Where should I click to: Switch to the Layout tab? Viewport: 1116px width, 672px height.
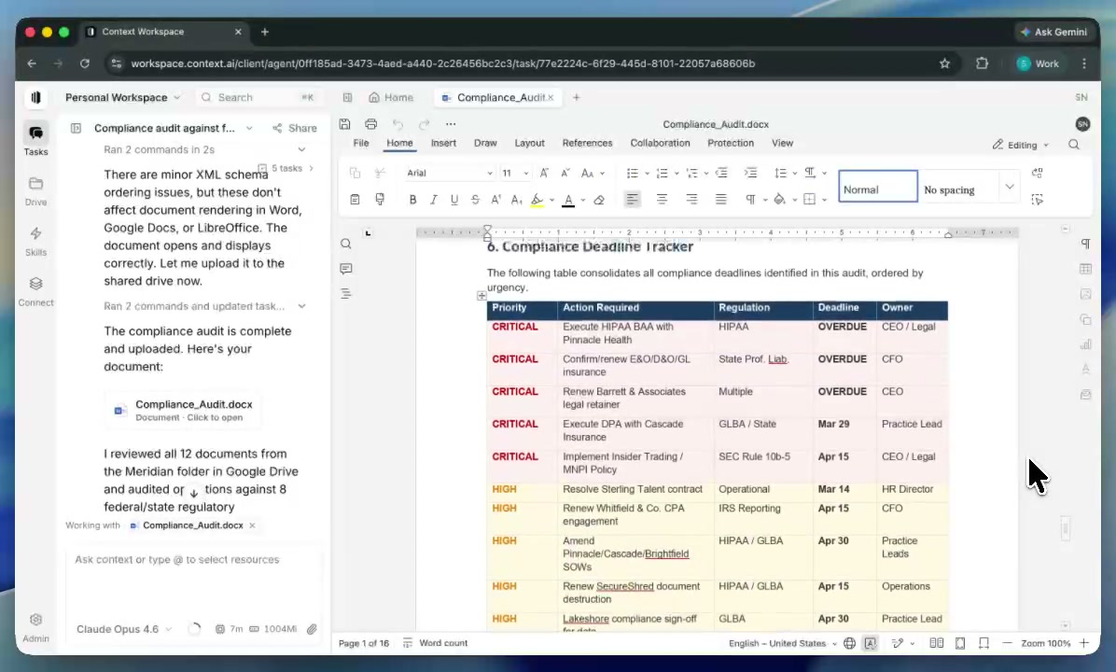529,143
